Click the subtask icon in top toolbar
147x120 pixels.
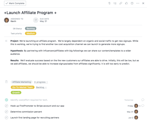[x=115, y=3]
